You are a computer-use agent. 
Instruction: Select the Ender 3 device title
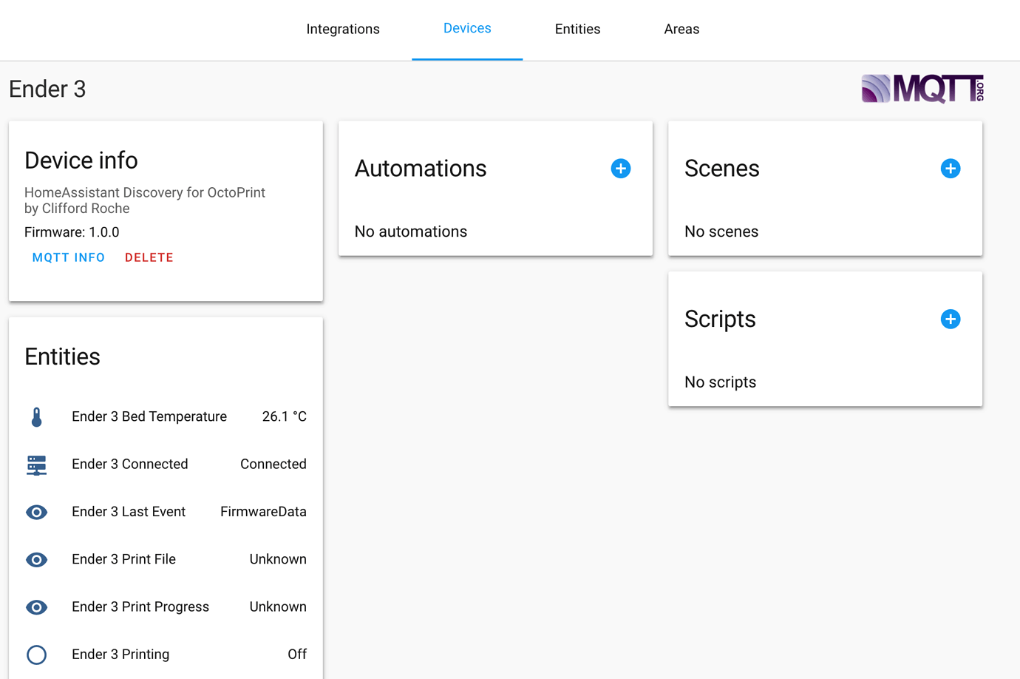[x=47, y=89]
